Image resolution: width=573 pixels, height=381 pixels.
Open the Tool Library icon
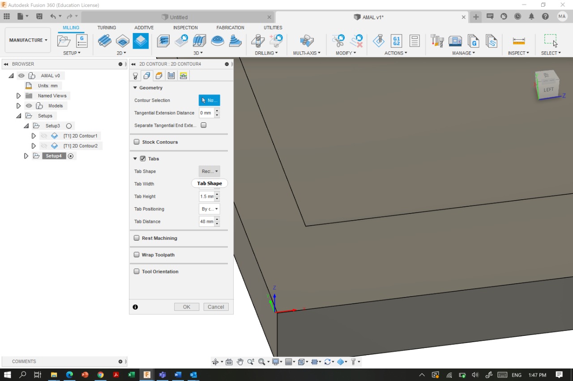(x=437, y=41)
